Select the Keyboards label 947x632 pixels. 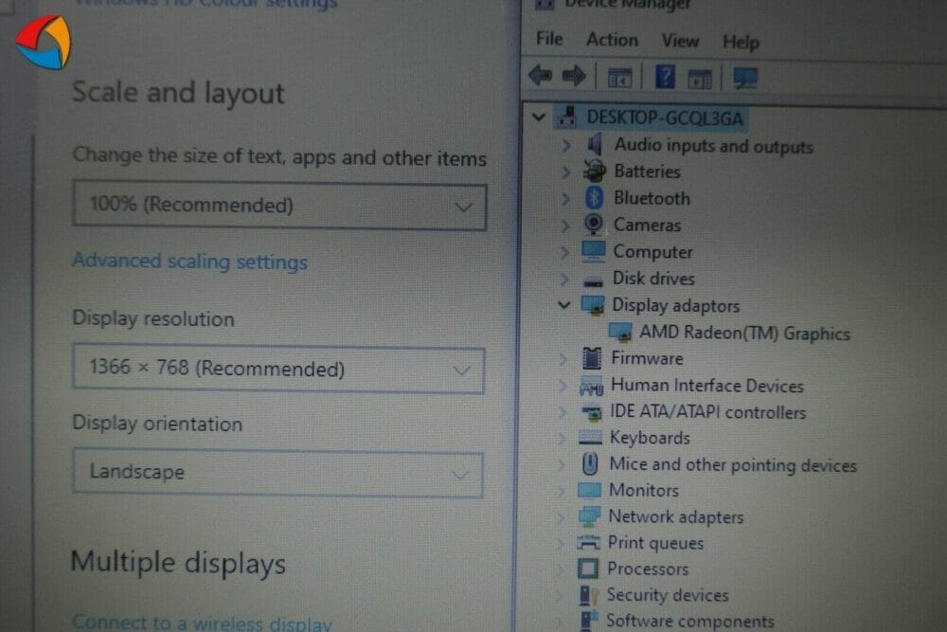point(650,438)
